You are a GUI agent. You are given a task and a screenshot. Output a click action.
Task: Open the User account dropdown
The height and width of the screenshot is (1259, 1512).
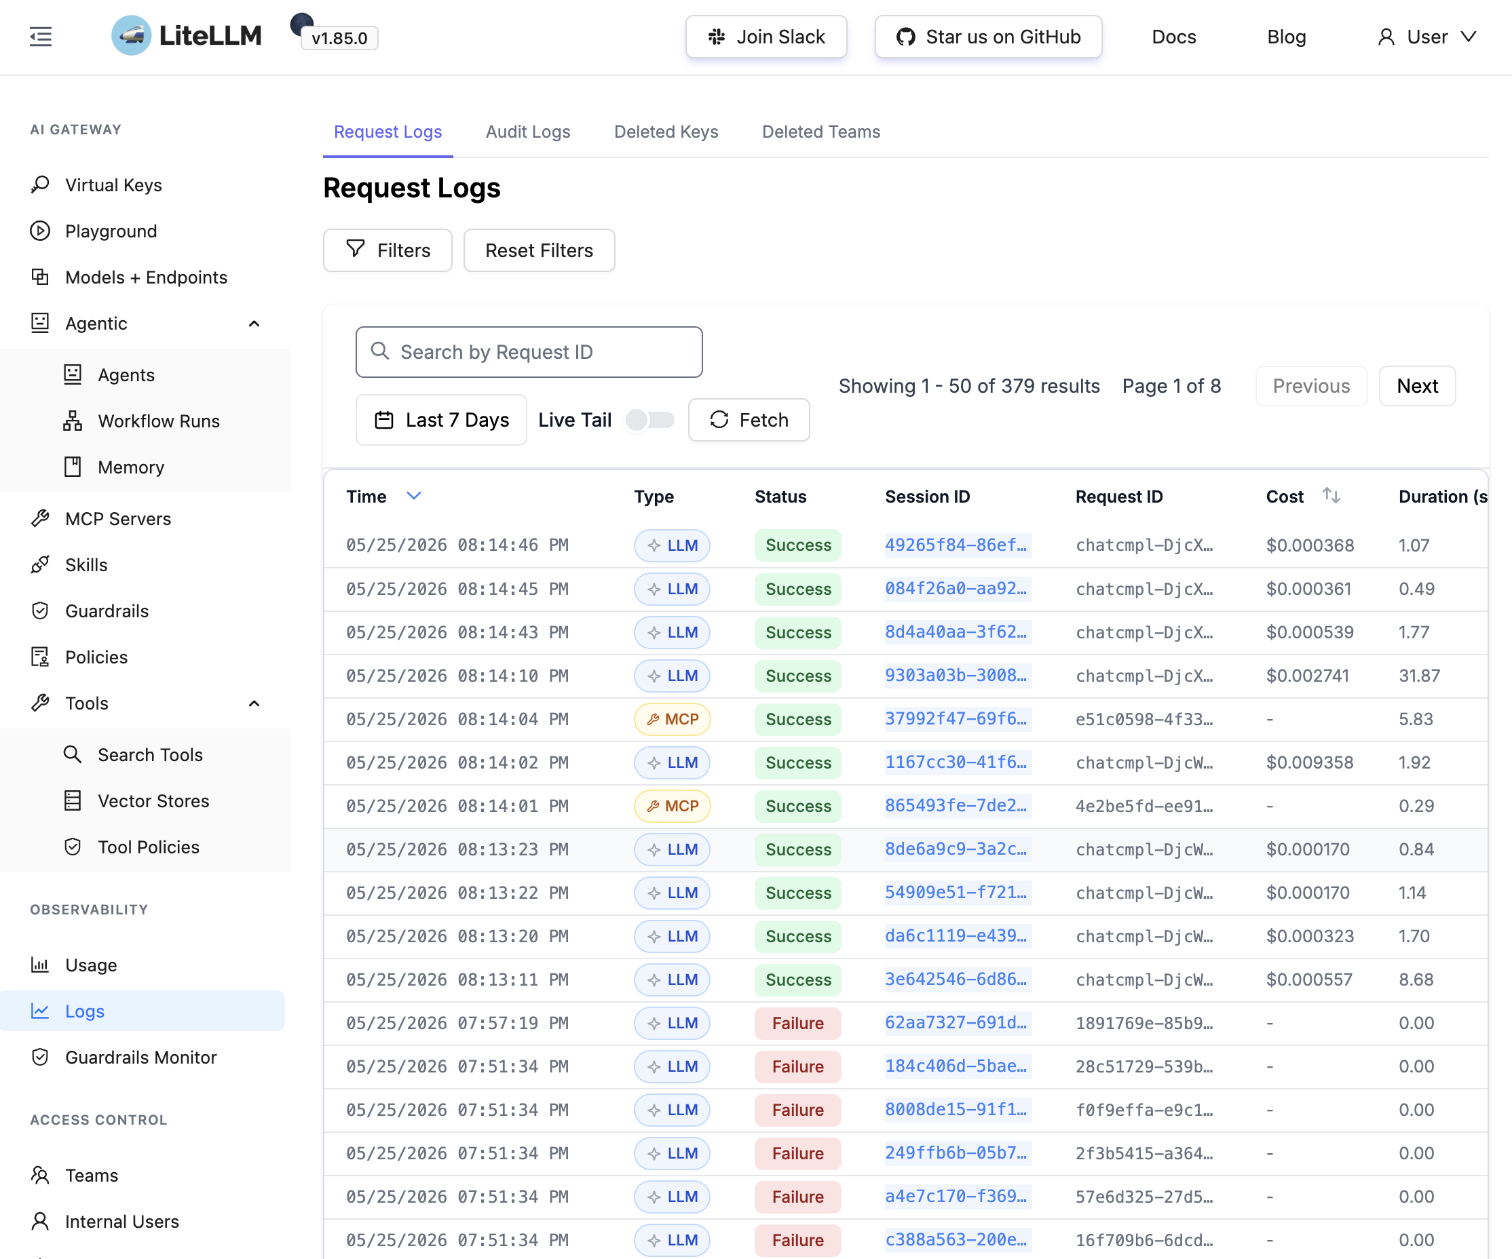[1426, 37]
